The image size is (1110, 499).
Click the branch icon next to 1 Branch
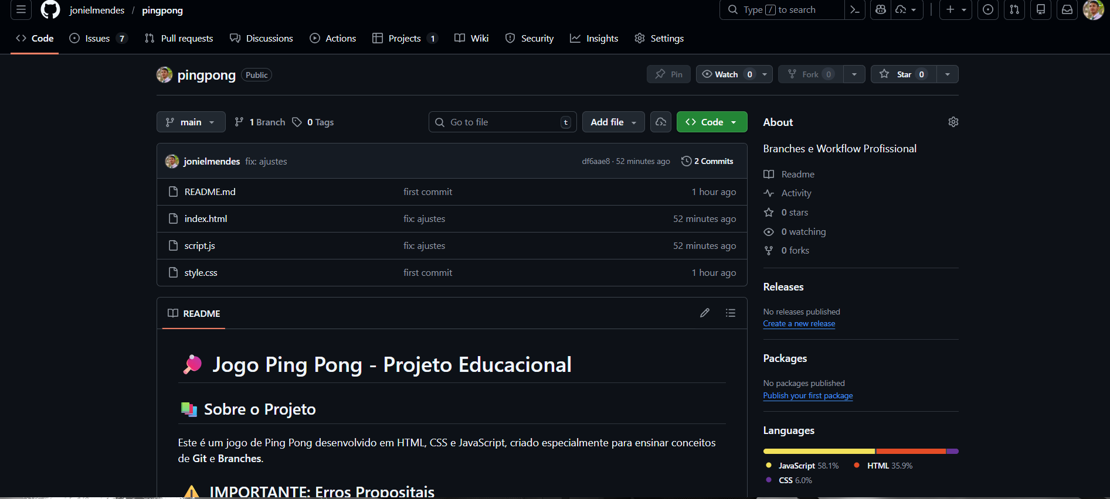pos(239,122)
